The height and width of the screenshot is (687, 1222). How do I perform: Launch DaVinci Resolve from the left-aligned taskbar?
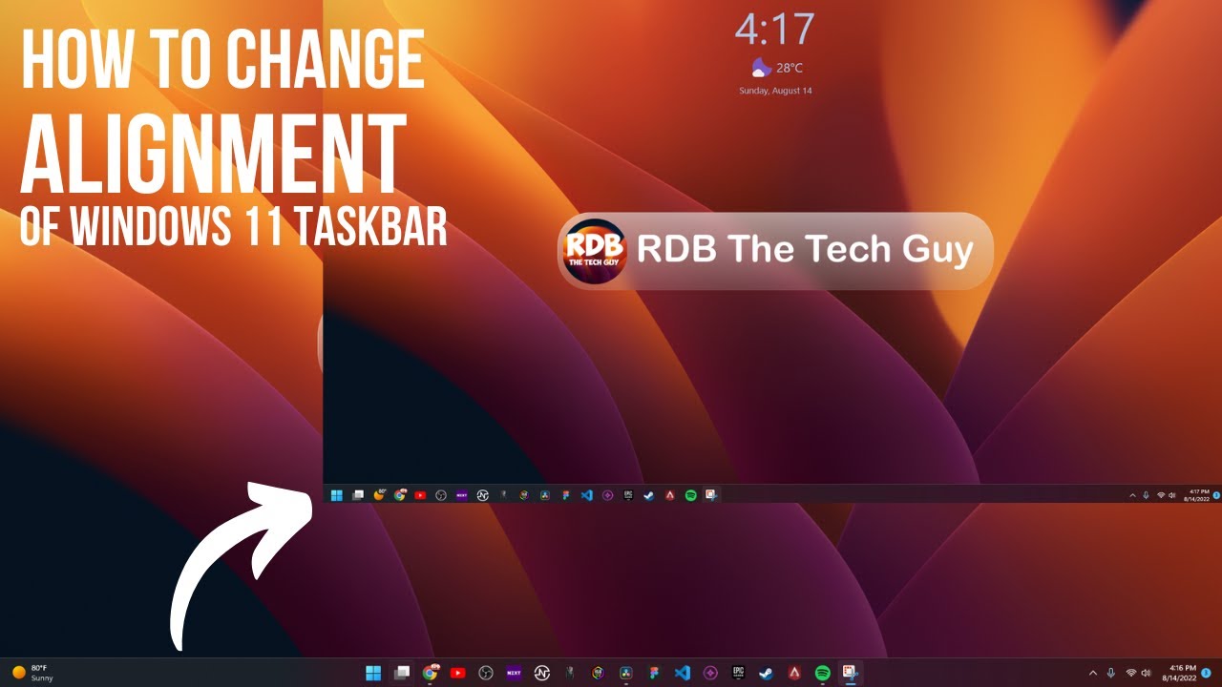pos(545,495)
